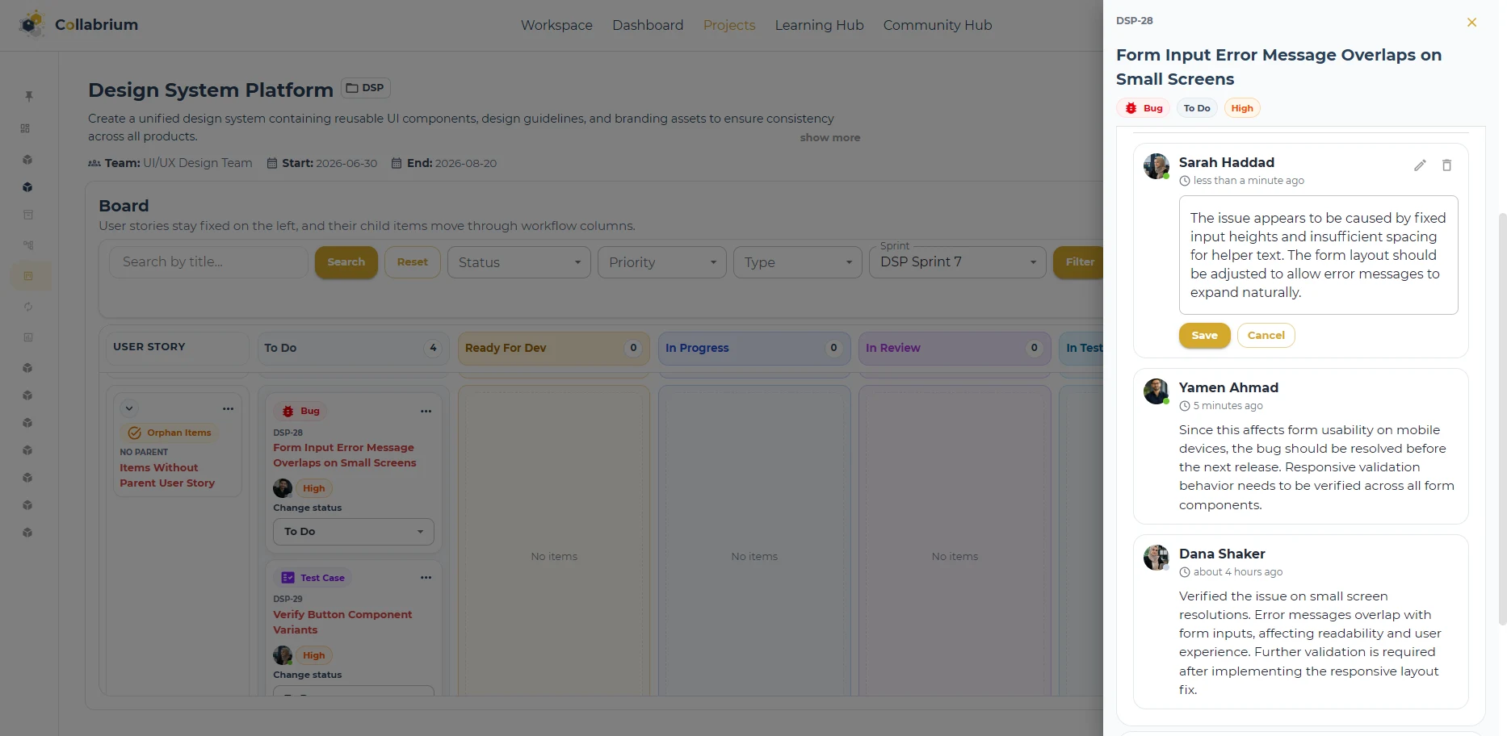Open the Type filter dropdown

[798, 262]
